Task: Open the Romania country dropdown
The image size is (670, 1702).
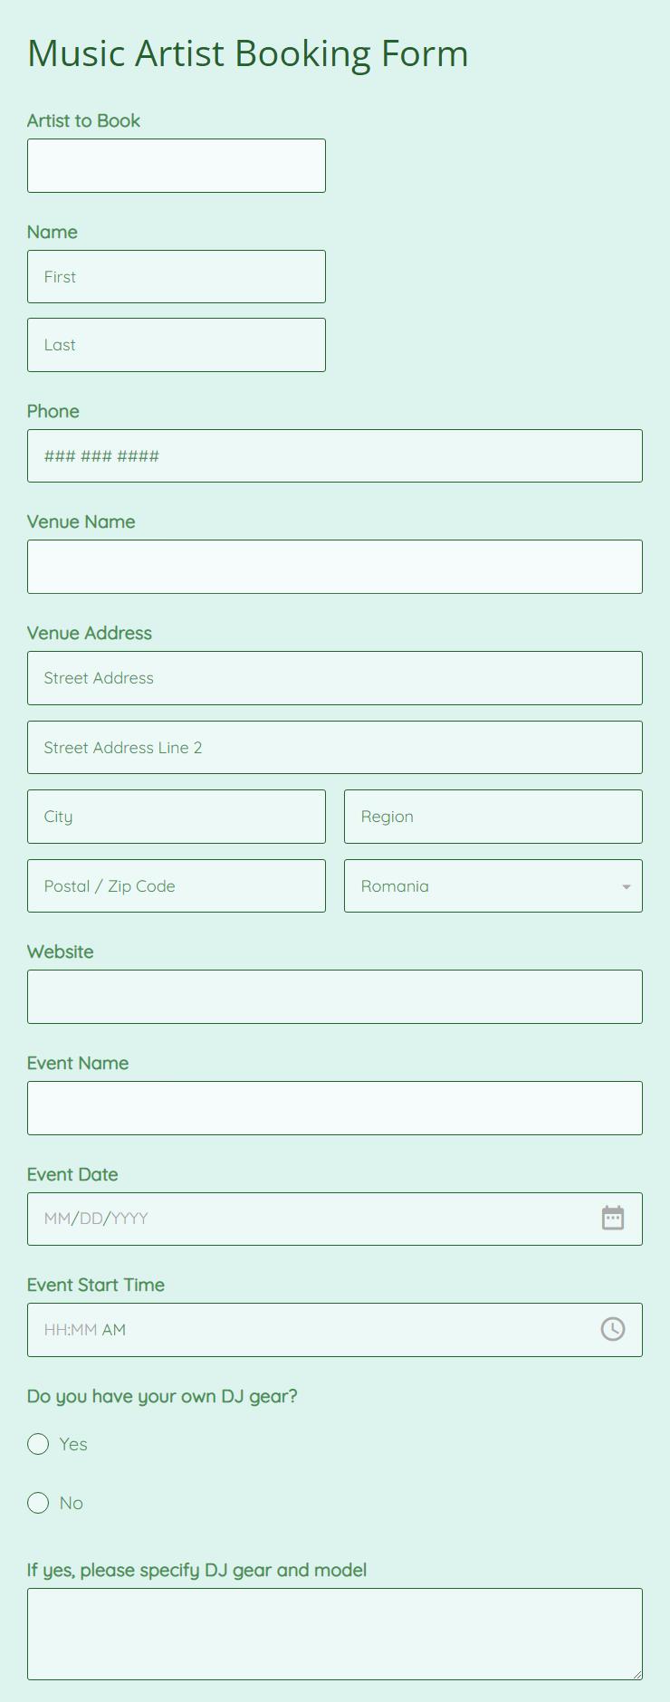Action: coord(493,885)
